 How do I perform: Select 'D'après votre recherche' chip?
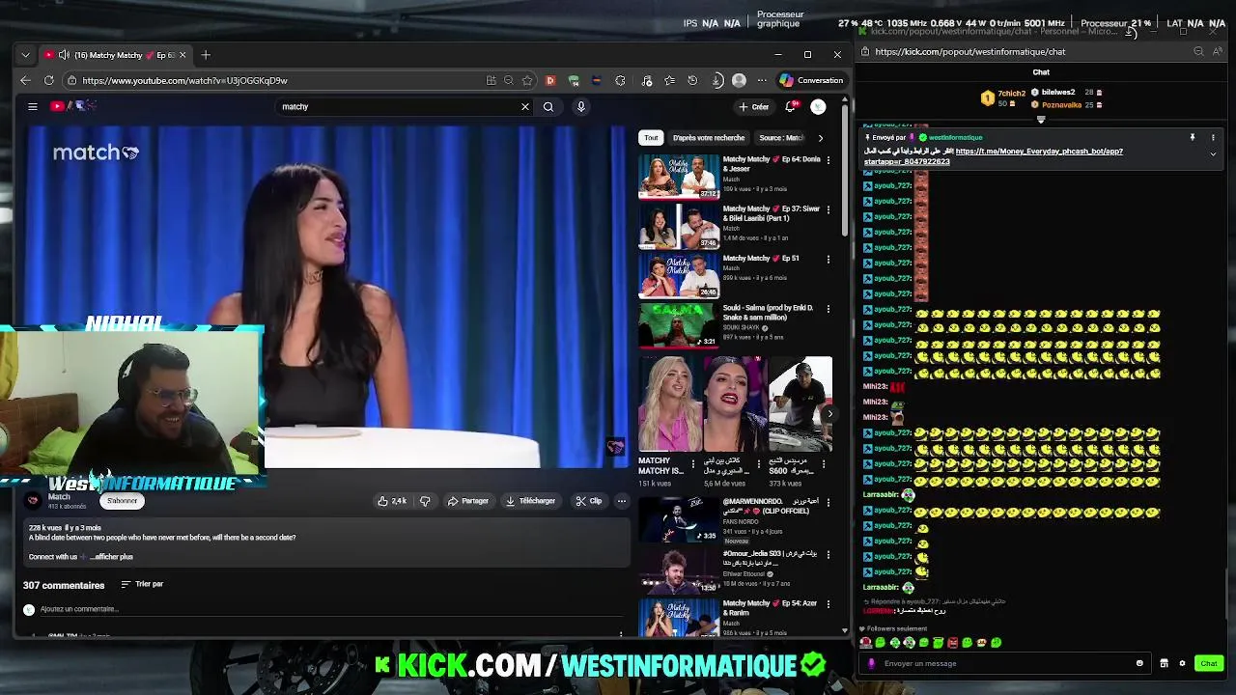(708, 138)
